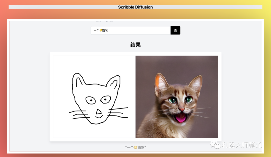Click the generated cat's left green eye
The width and height of the screenshot is (271, 157).
(172, 100)
